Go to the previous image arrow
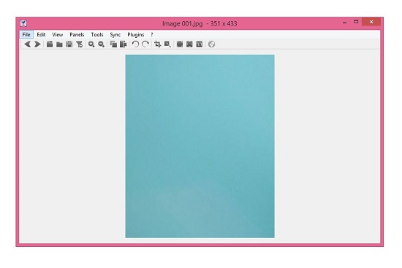 [28, 44]
